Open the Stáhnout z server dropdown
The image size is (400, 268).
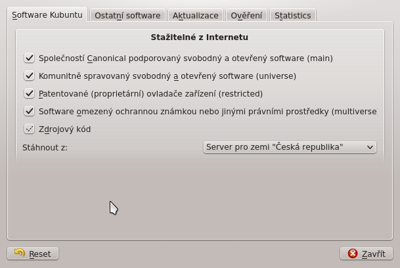click(290, 147)
